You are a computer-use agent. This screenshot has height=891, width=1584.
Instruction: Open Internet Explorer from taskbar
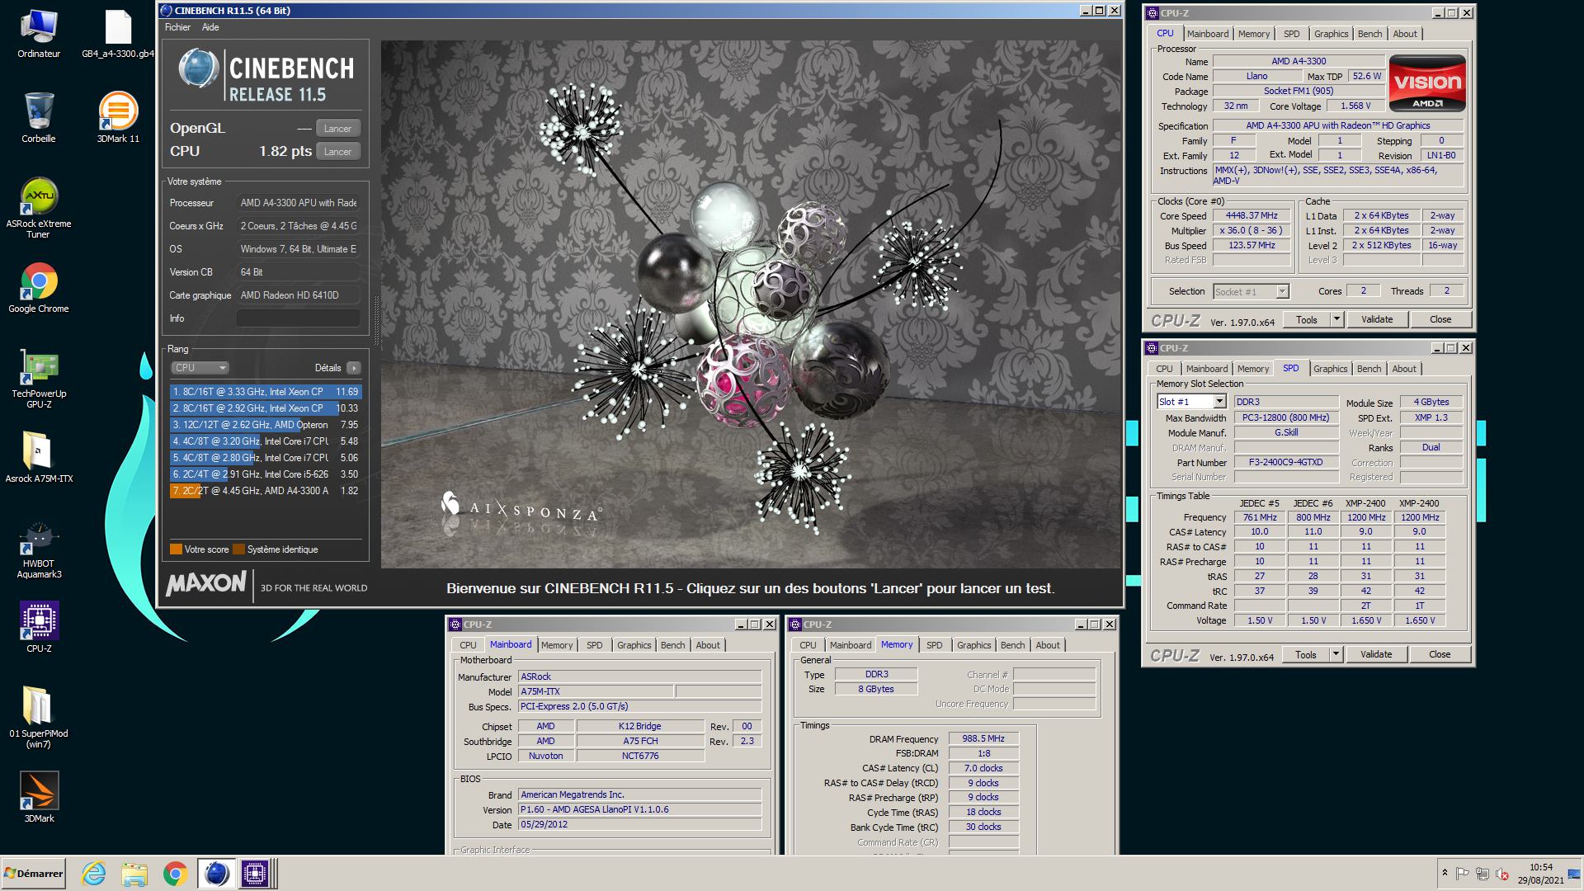point(94,874)
